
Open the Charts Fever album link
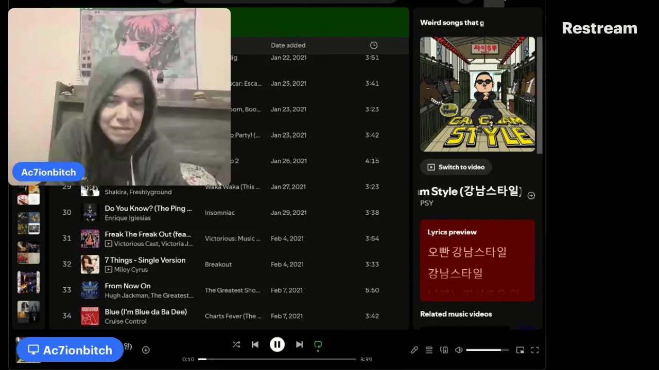coord(234,316)
